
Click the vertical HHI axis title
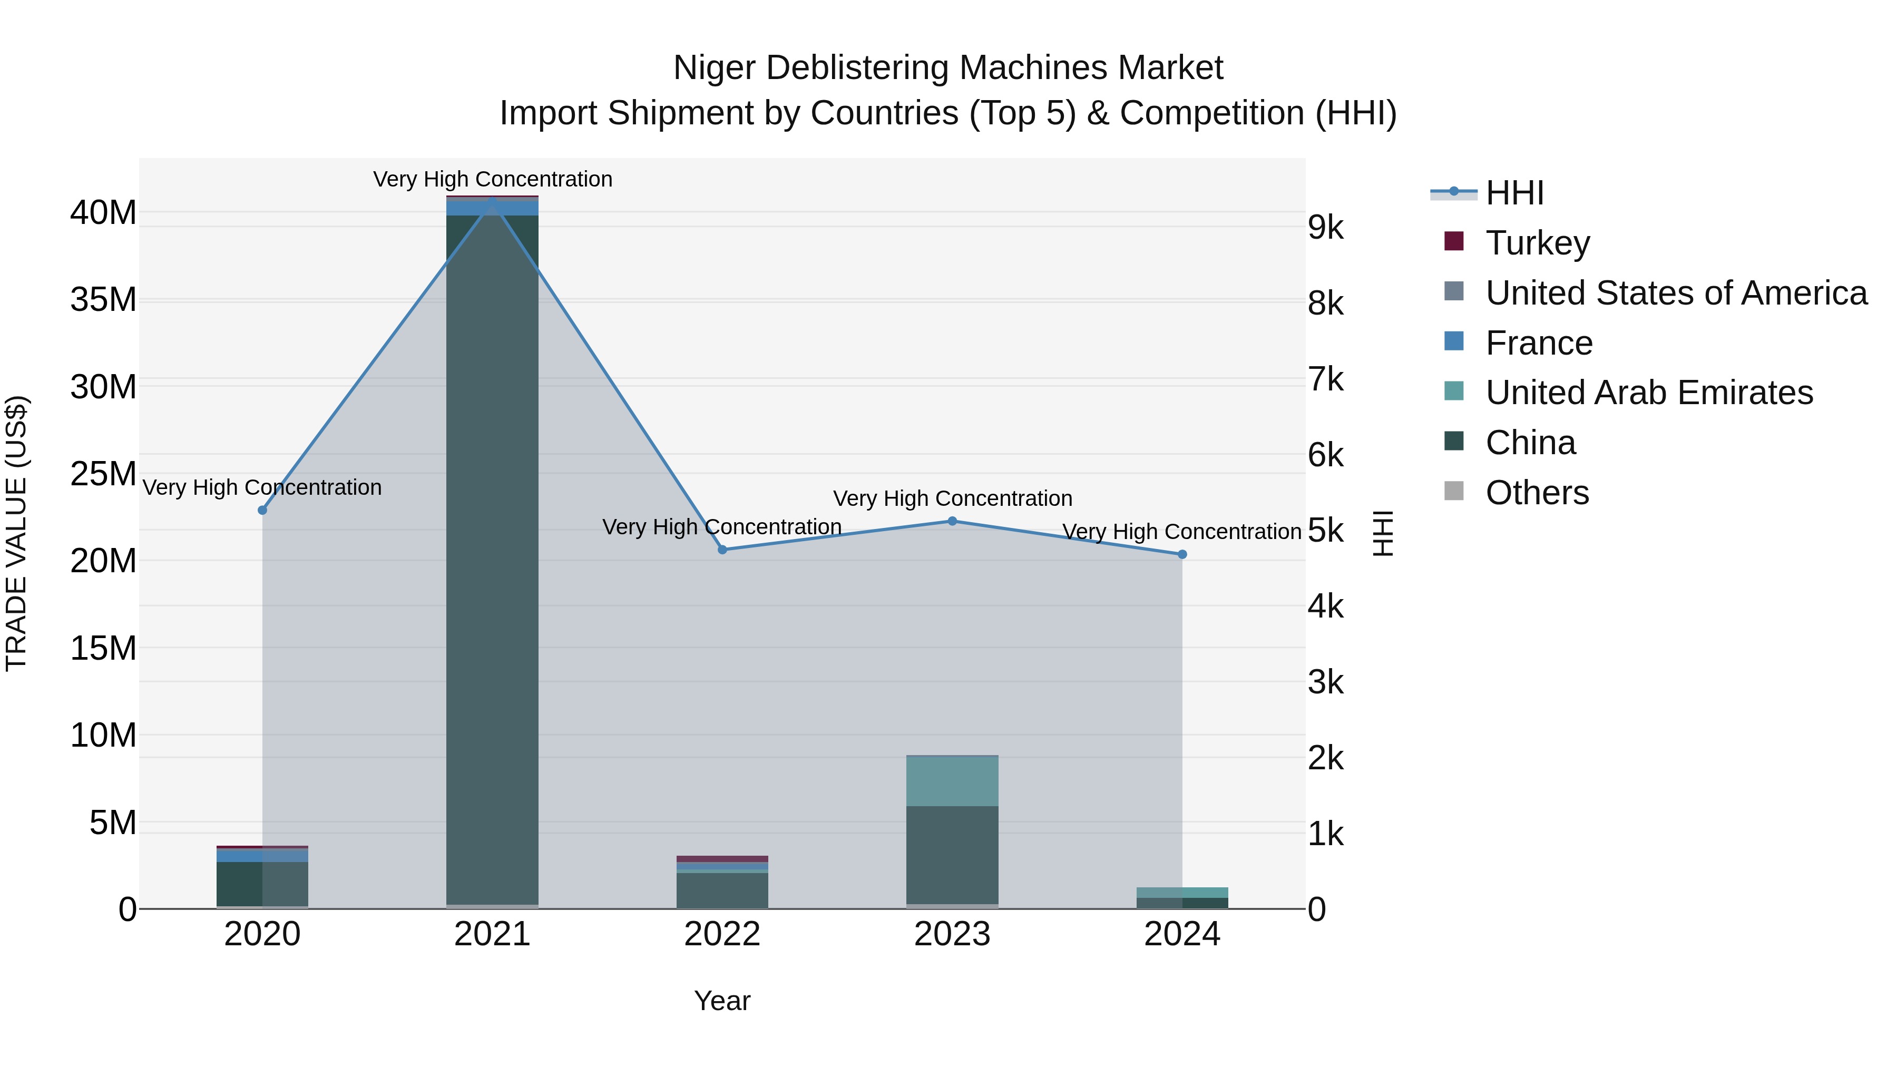click(1383, 533)
